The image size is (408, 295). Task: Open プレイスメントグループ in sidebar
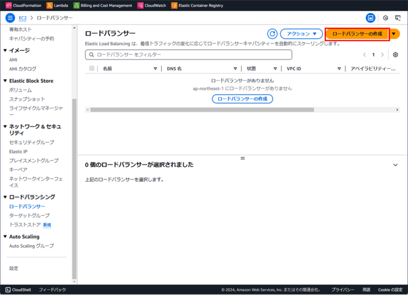(x=34, y=161)
